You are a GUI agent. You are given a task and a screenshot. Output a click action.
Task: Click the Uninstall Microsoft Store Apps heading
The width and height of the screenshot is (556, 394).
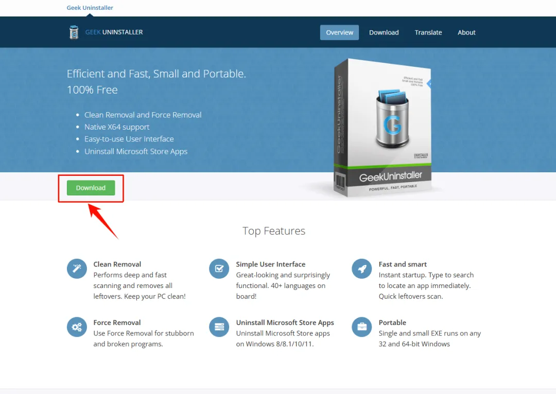point(285,323)
